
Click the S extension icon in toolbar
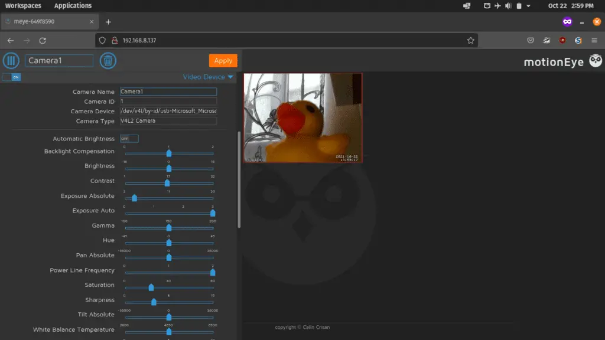(x=578, y=41)
